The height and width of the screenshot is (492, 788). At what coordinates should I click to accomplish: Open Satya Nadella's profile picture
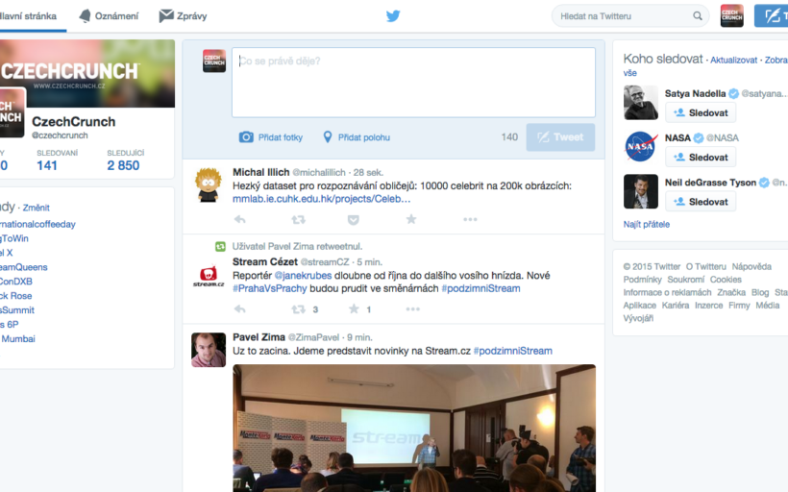641,103
